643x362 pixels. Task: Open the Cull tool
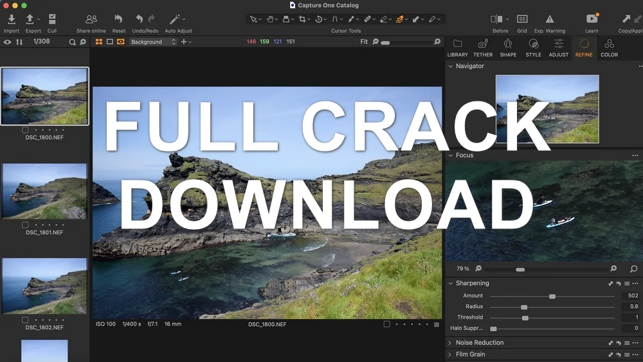coord(52,20)
